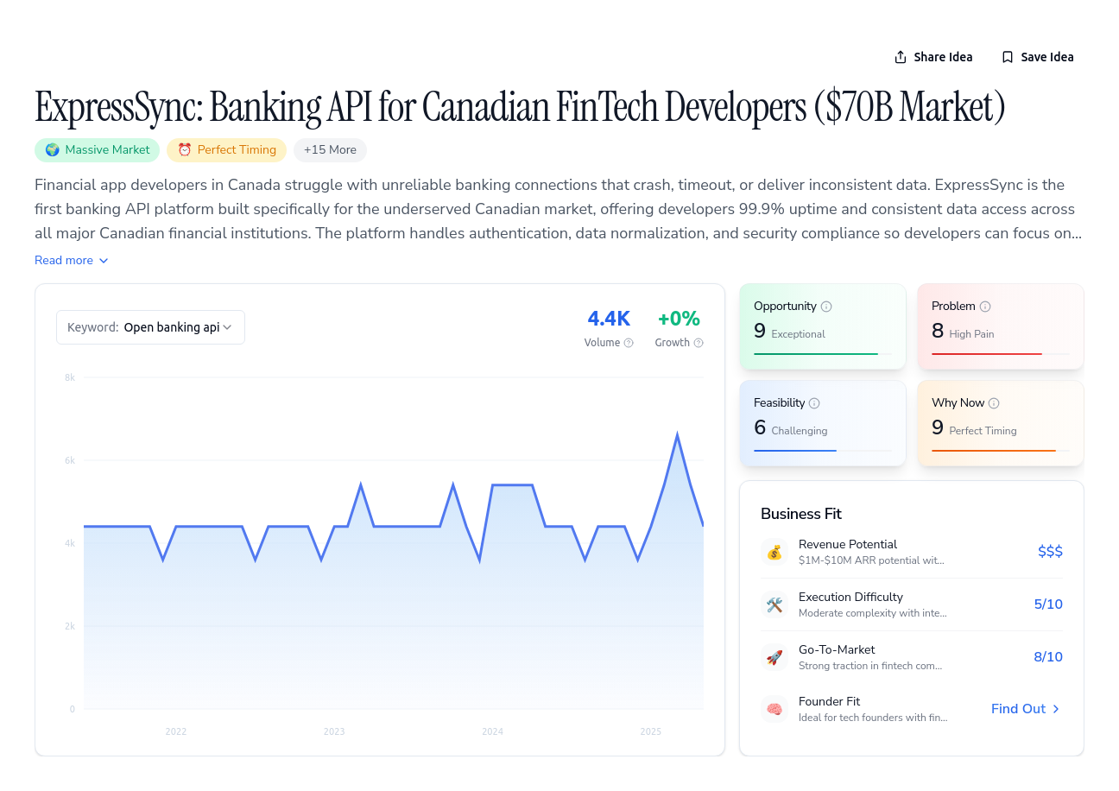Screen dimensions: 1119x791
Task: Click the 6k label on chart y-axis
Action: [x=70, y=460]
